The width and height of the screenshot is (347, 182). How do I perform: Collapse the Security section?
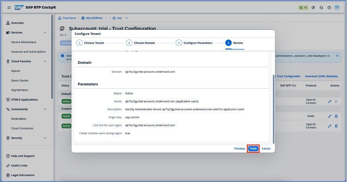coord(45,138)
